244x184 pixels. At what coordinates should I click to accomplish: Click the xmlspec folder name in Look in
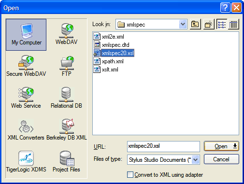tap(136, 25)
